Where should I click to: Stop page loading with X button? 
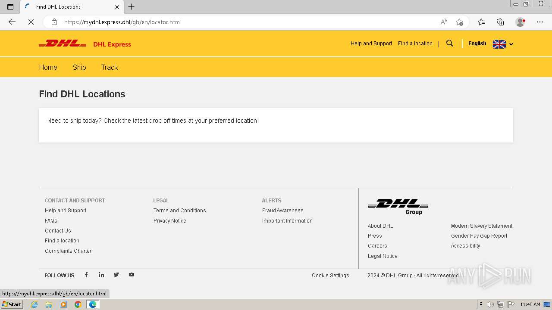point(31,22)
